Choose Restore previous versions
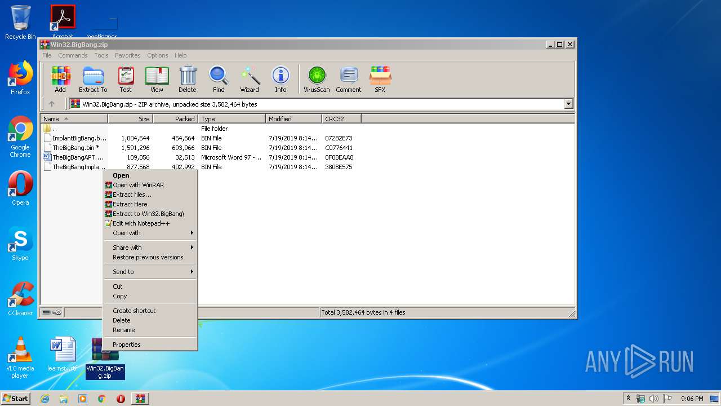Viewport: 721px width, 406px height. (150, 257)
